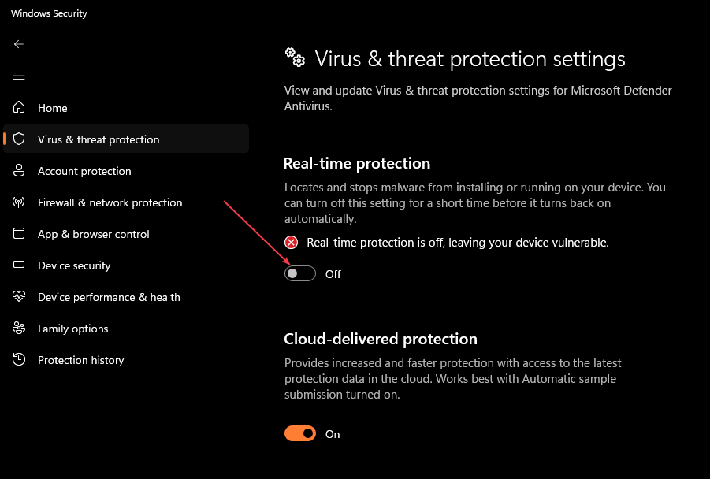This screenshot has height=479, width=710.
Task: Click the Account protection person icon
Action: 19,171
